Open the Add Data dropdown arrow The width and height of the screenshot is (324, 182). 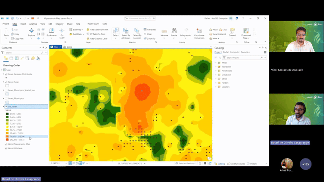(x=83, y=34)
